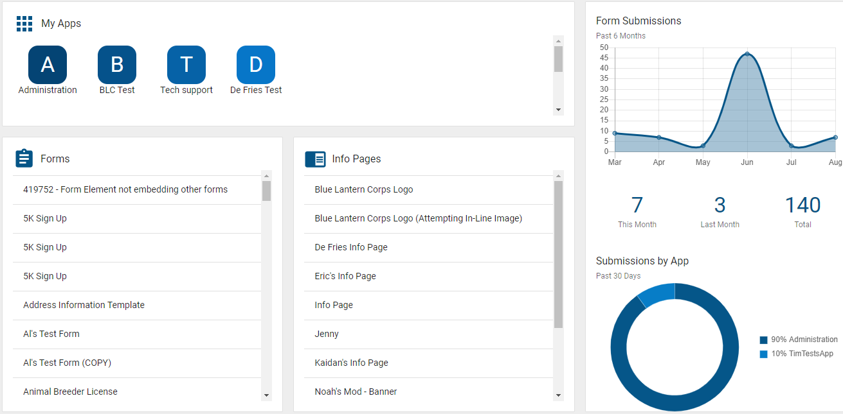Click the Jul data point on chart
This screenshot has height=414, width=843.
[x=791, y=146]
